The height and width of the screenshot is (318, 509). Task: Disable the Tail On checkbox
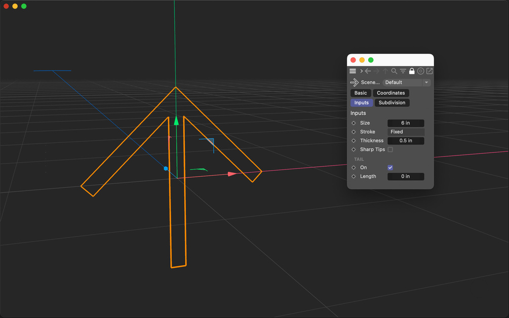click(390, 167)
